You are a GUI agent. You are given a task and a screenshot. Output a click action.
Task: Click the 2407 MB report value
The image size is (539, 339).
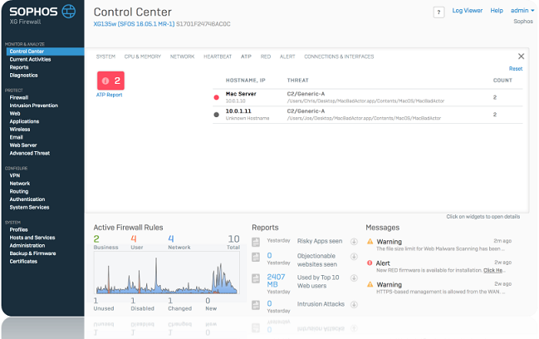(276, 281)
